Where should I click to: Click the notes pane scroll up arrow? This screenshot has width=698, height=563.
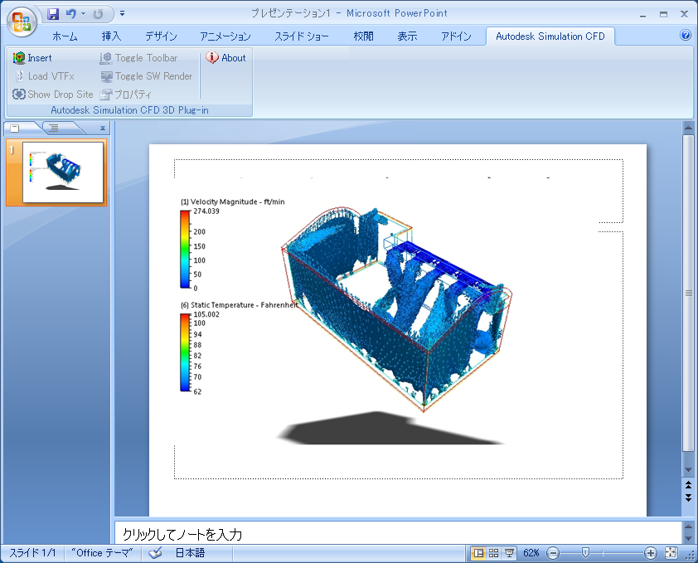coord(688,527)
